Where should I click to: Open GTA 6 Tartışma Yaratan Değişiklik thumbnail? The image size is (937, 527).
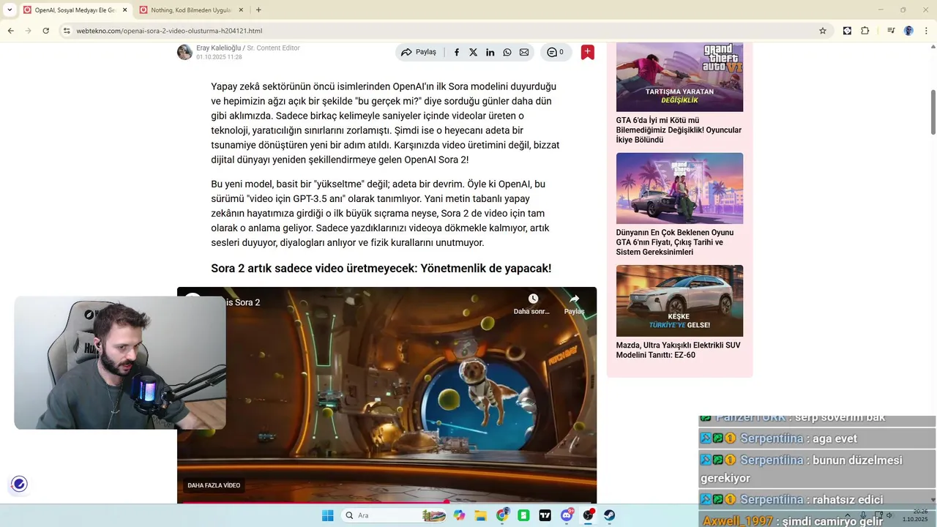tap(679, 77)
